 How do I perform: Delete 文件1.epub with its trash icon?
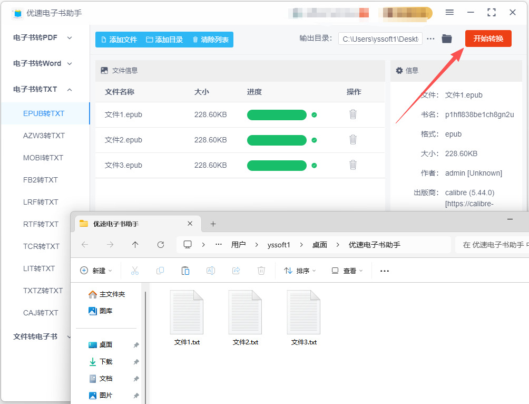(x=353, y=114)
